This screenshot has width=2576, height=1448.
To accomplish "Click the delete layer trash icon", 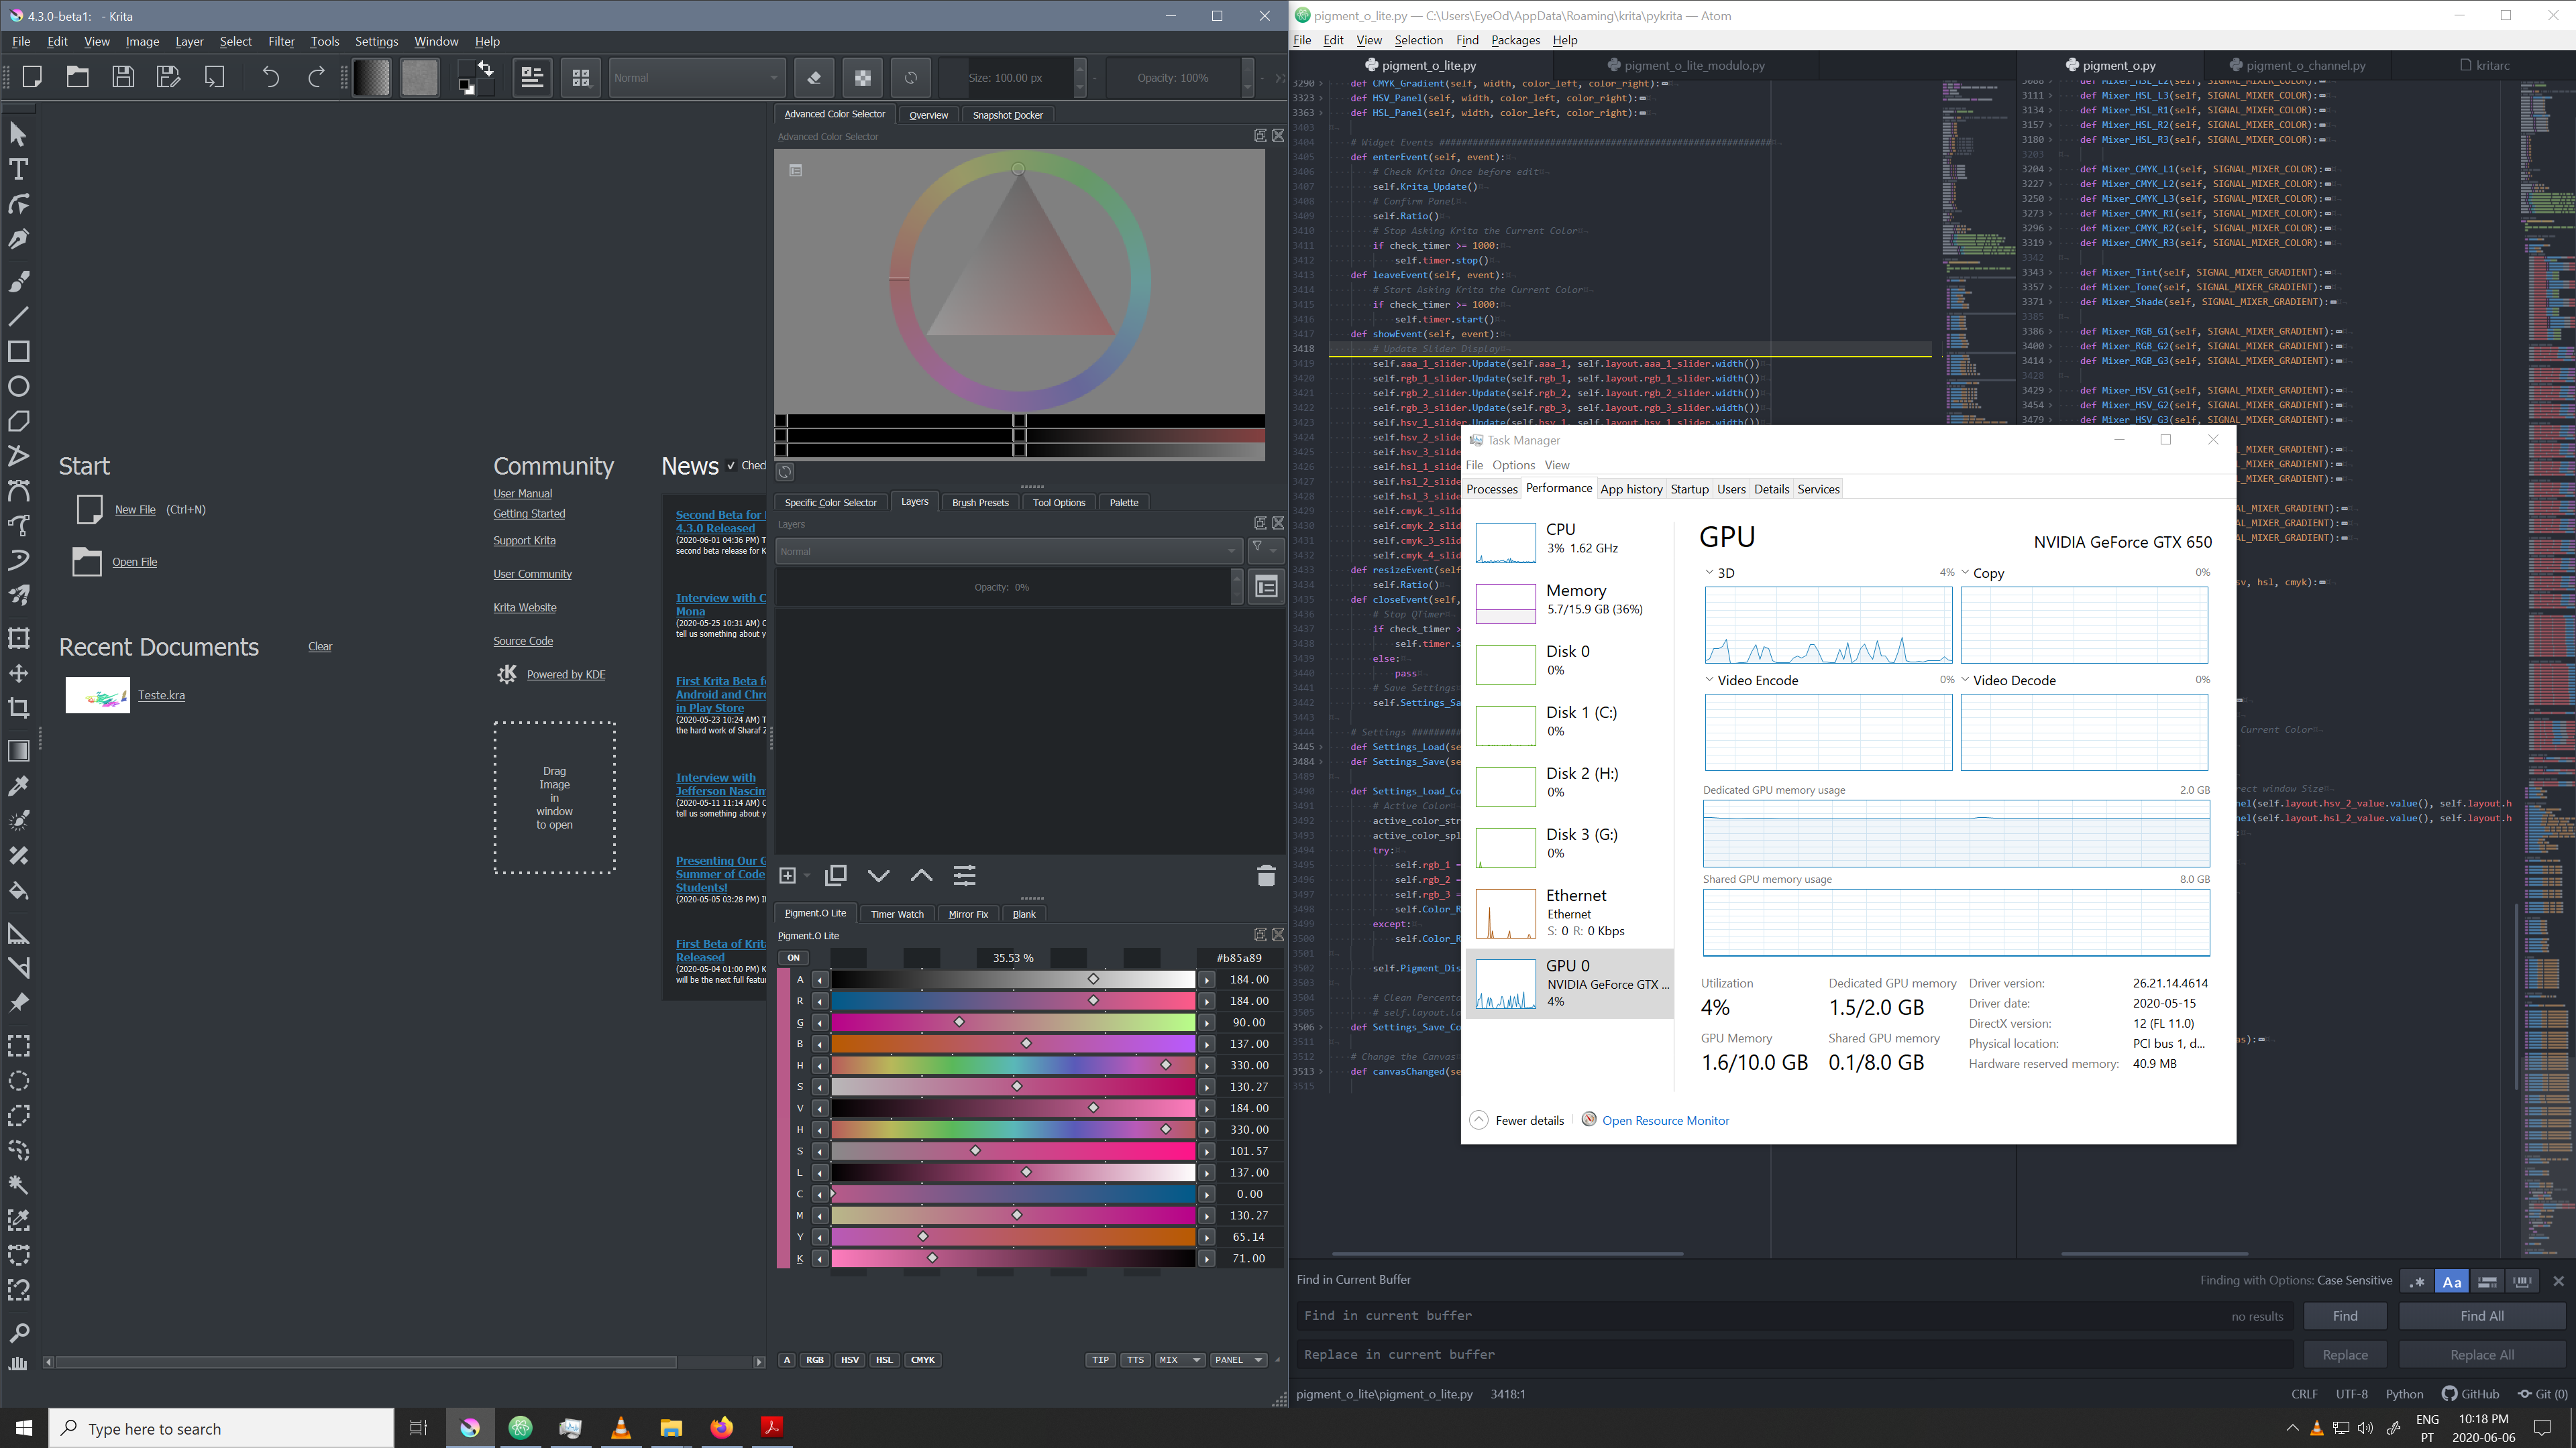I will 1265,876.
